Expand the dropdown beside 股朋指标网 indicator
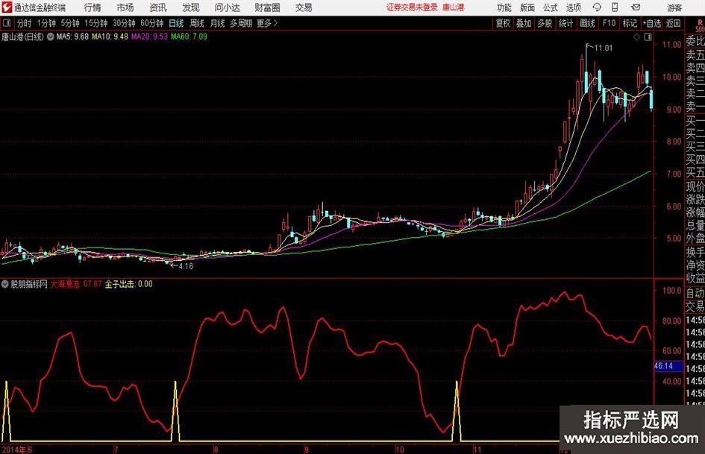This screenshot has height=454, width=705. pyautogui.click(x=5, y=284)
